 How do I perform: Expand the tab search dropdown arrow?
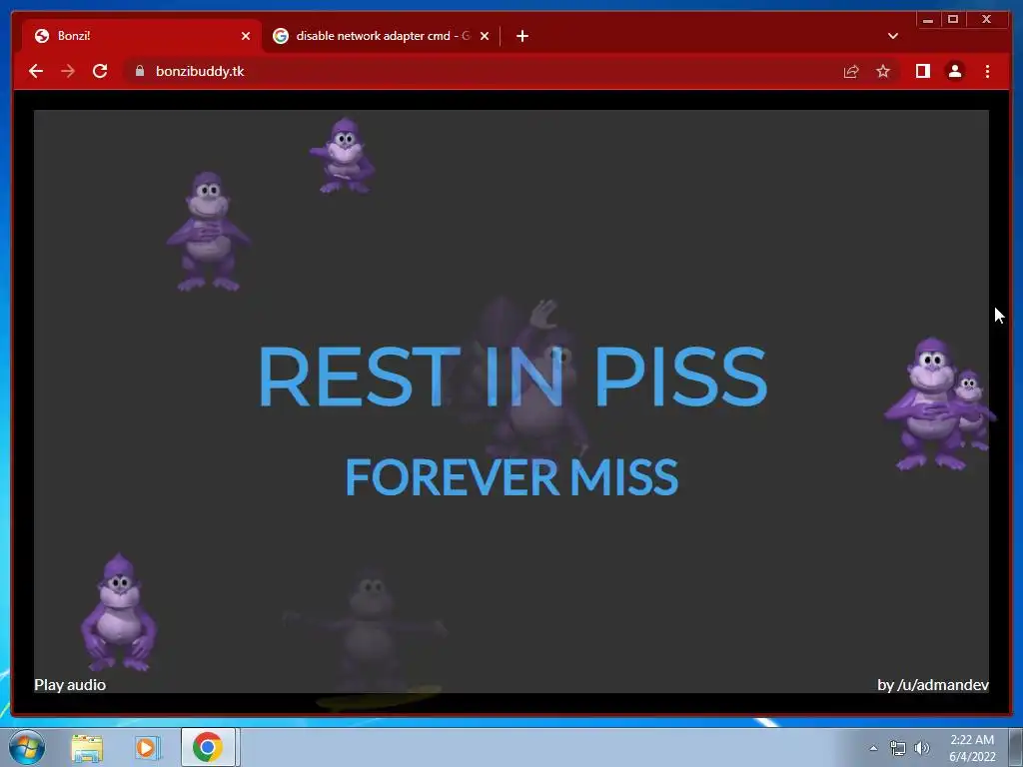(893, 36)
